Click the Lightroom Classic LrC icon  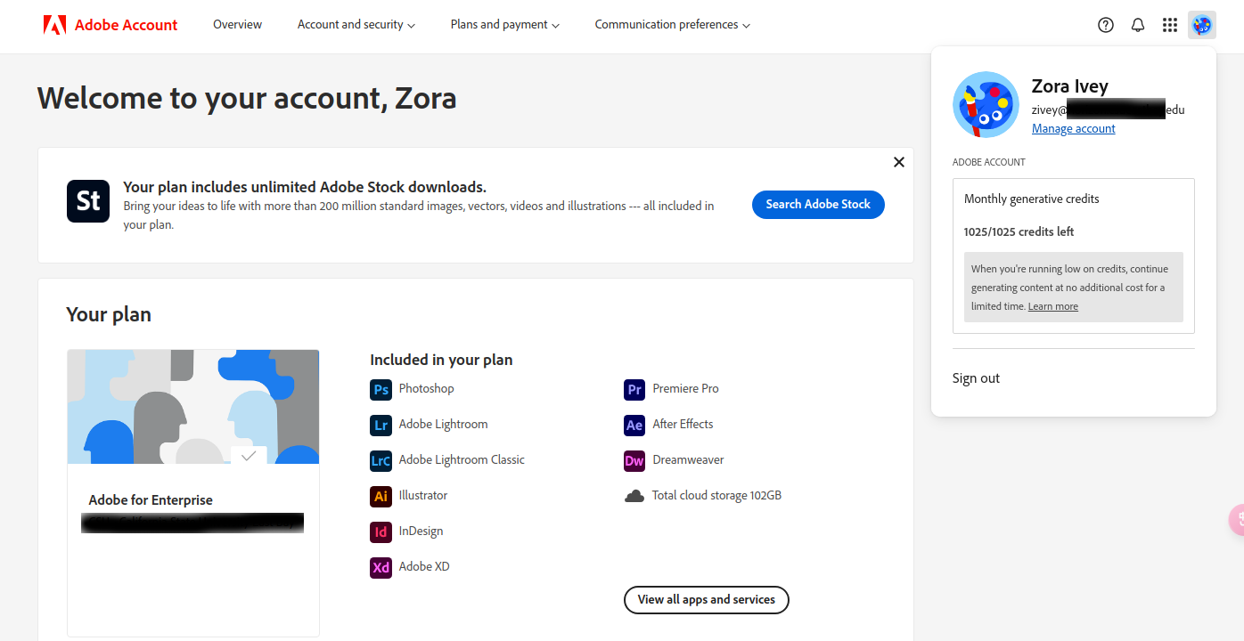(x=381, y=460)
